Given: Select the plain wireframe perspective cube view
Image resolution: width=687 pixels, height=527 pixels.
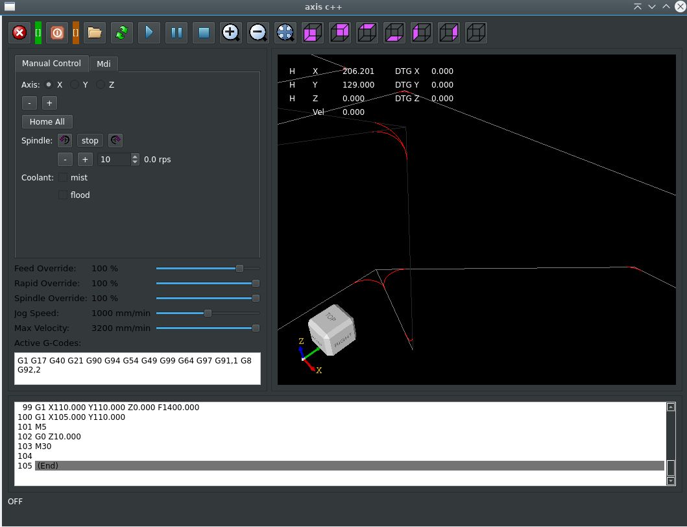Looking at the screenshot, I should [x=476, y=32].
